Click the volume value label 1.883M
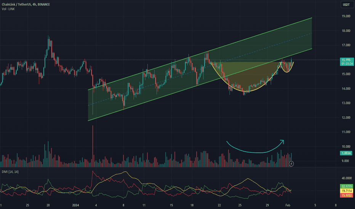 click(346, 153)
